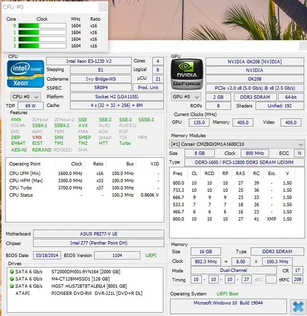Screen dimensions: 307x316
Task: Click the AES-NI feature label
Action: click(19, 150)
